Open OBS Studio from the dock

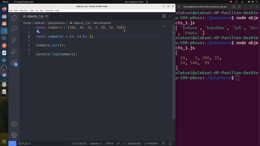pos(4,67)
